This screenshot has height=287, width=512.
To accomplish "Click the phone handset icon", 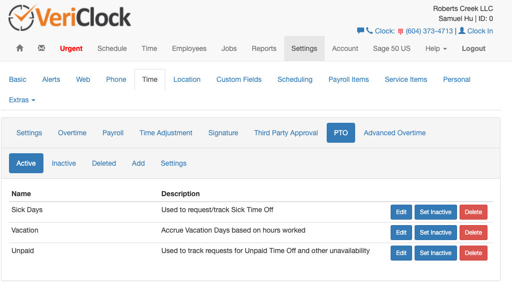I will click(x=369, y=31).
